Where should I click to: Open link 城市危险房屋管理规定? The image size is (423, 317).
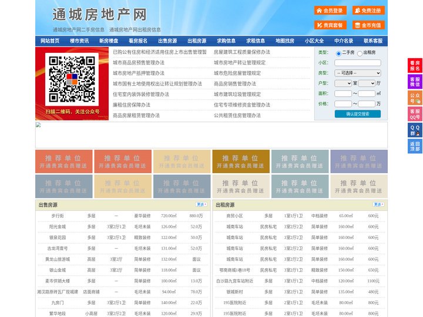tap(237, 73)
